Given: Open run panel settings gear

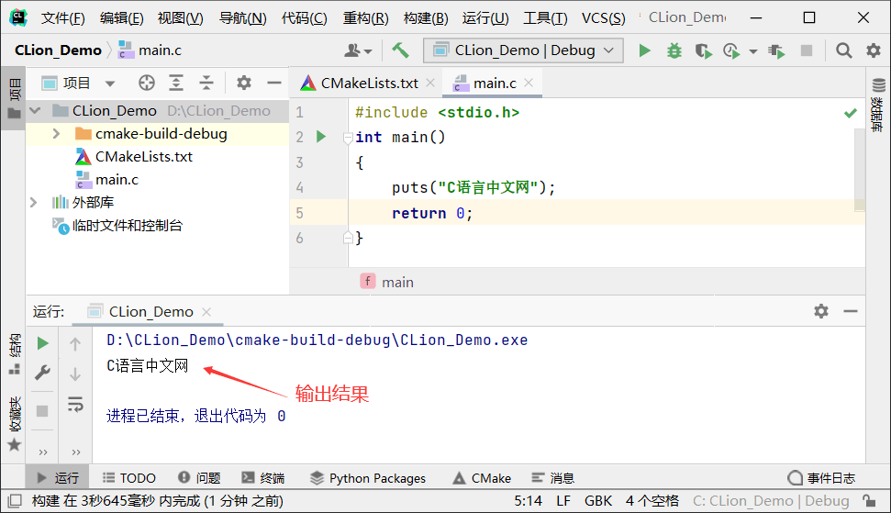Looking at the screenshot, I should point(821,311).
